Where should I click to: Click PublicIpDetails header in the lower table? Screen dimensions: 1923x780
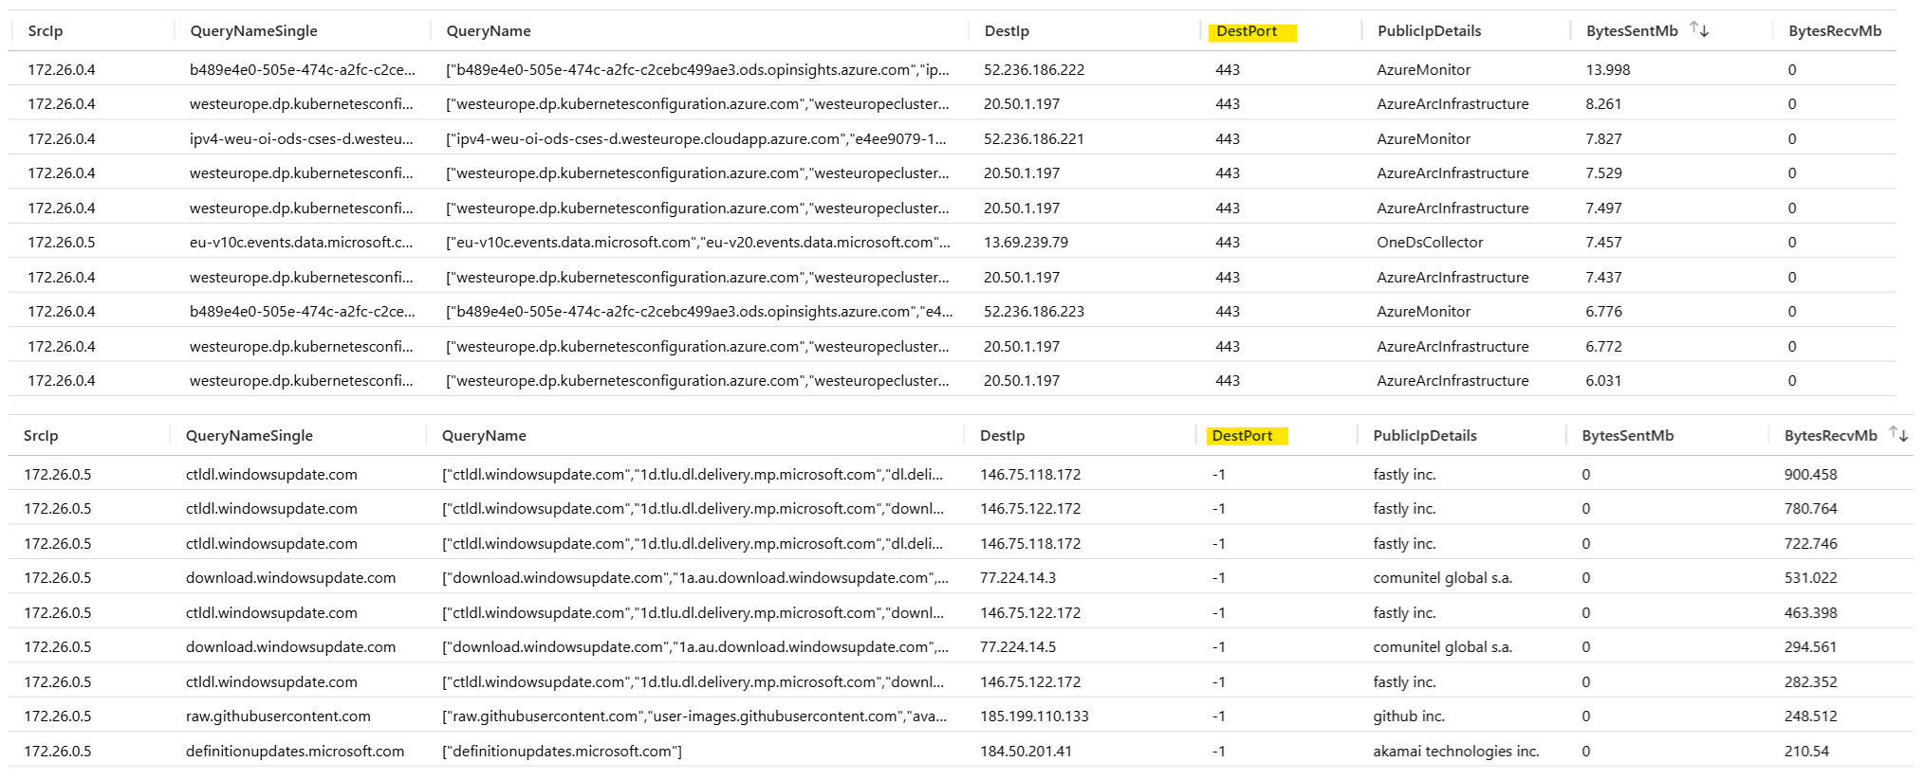(1425, 436)
